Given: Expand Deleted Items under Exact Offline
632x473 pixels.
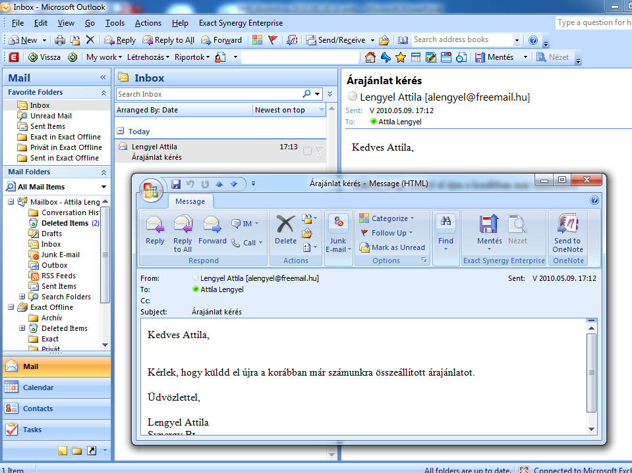Looking at the screenshot, I should [x=22, y=328].
